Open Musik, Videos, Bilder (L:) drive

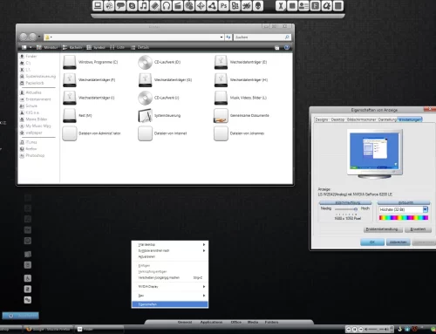(x=241, y=98)
